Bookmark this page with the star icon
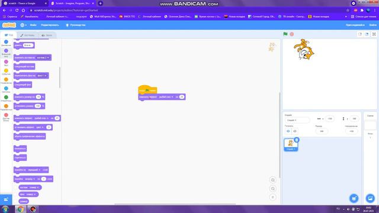Image resolution: width=379 pixels, height=213 pixels. pyautogui.click(x=348, y=11)
